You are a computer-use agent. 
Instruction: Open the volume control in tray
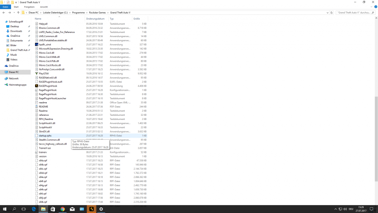(x=345, y=209)
